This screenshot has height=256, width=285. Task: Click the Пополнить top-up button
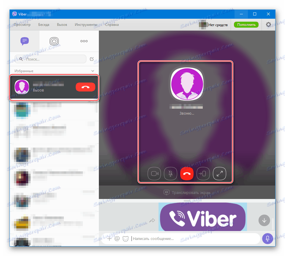tap(246, 25)
